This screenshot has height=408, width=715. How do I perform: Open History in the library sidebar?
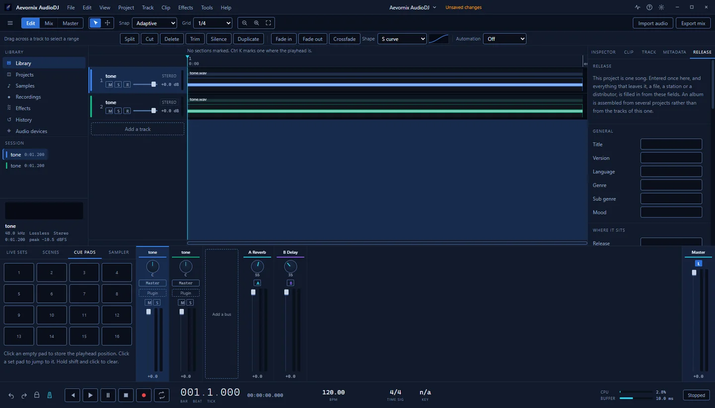pyautogui.click(x=44, y=119)
